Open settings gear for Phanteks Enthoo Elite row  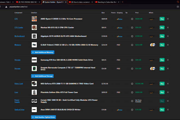click(x=132, y=92)
